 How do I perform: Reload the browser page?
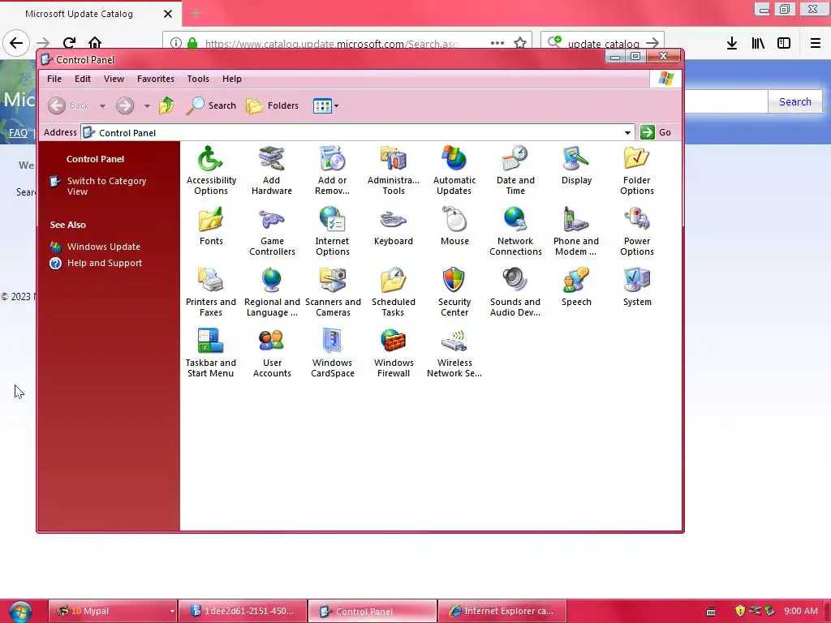point(69,42)
